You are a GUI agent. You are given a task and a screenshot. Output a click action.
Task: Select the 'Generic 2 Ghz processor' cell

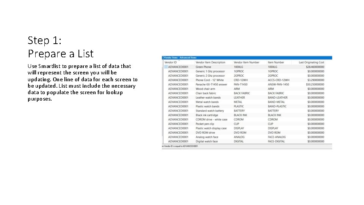point(210,76)
